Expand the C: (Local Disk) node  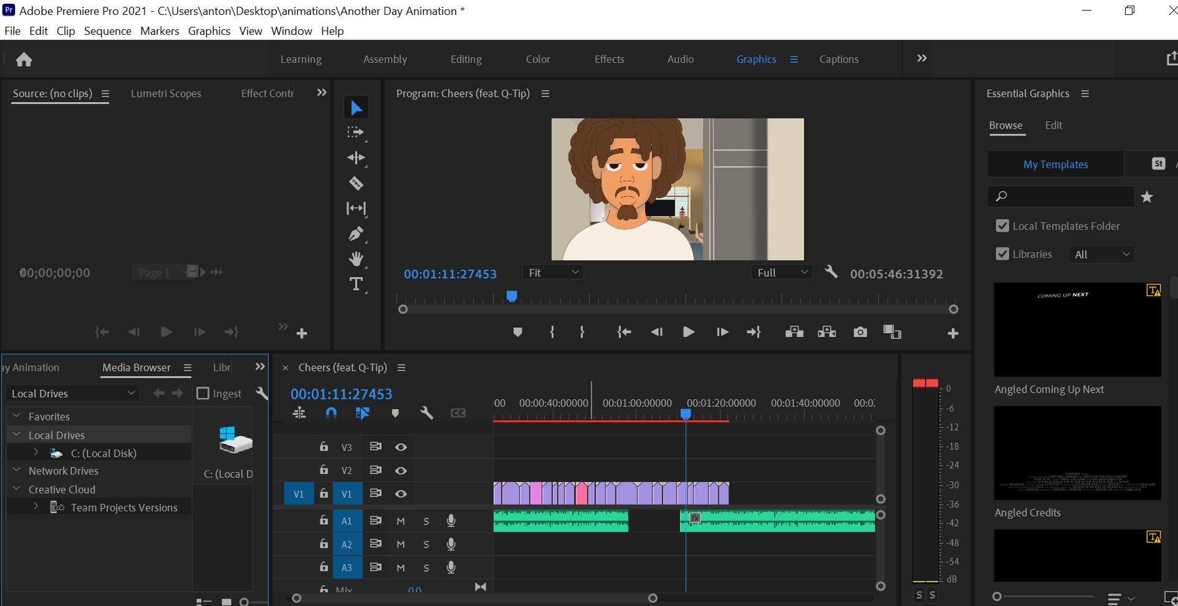pos(36,452)
